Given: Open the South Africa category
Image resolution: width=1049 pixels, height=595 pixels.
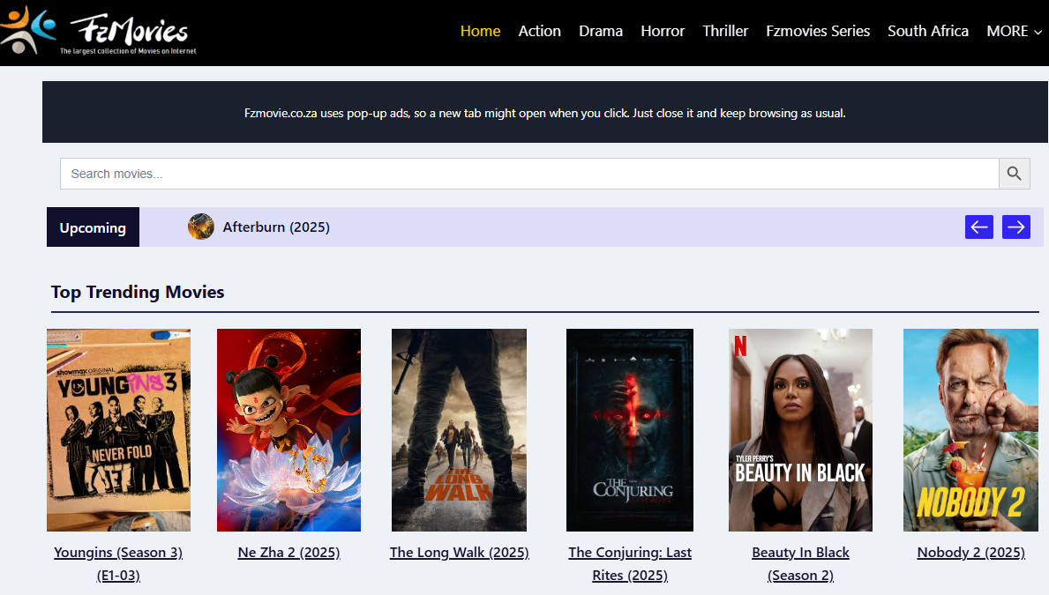Looking at the screenshot, I should (x=927, y=31).
